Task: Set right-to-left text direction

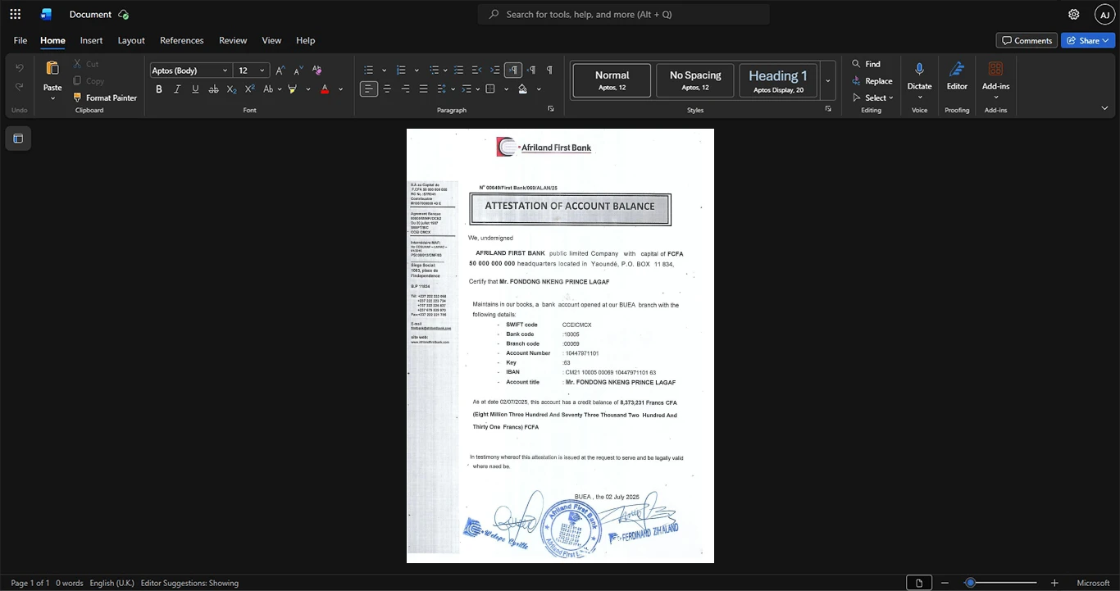Action: click(531, 70)
